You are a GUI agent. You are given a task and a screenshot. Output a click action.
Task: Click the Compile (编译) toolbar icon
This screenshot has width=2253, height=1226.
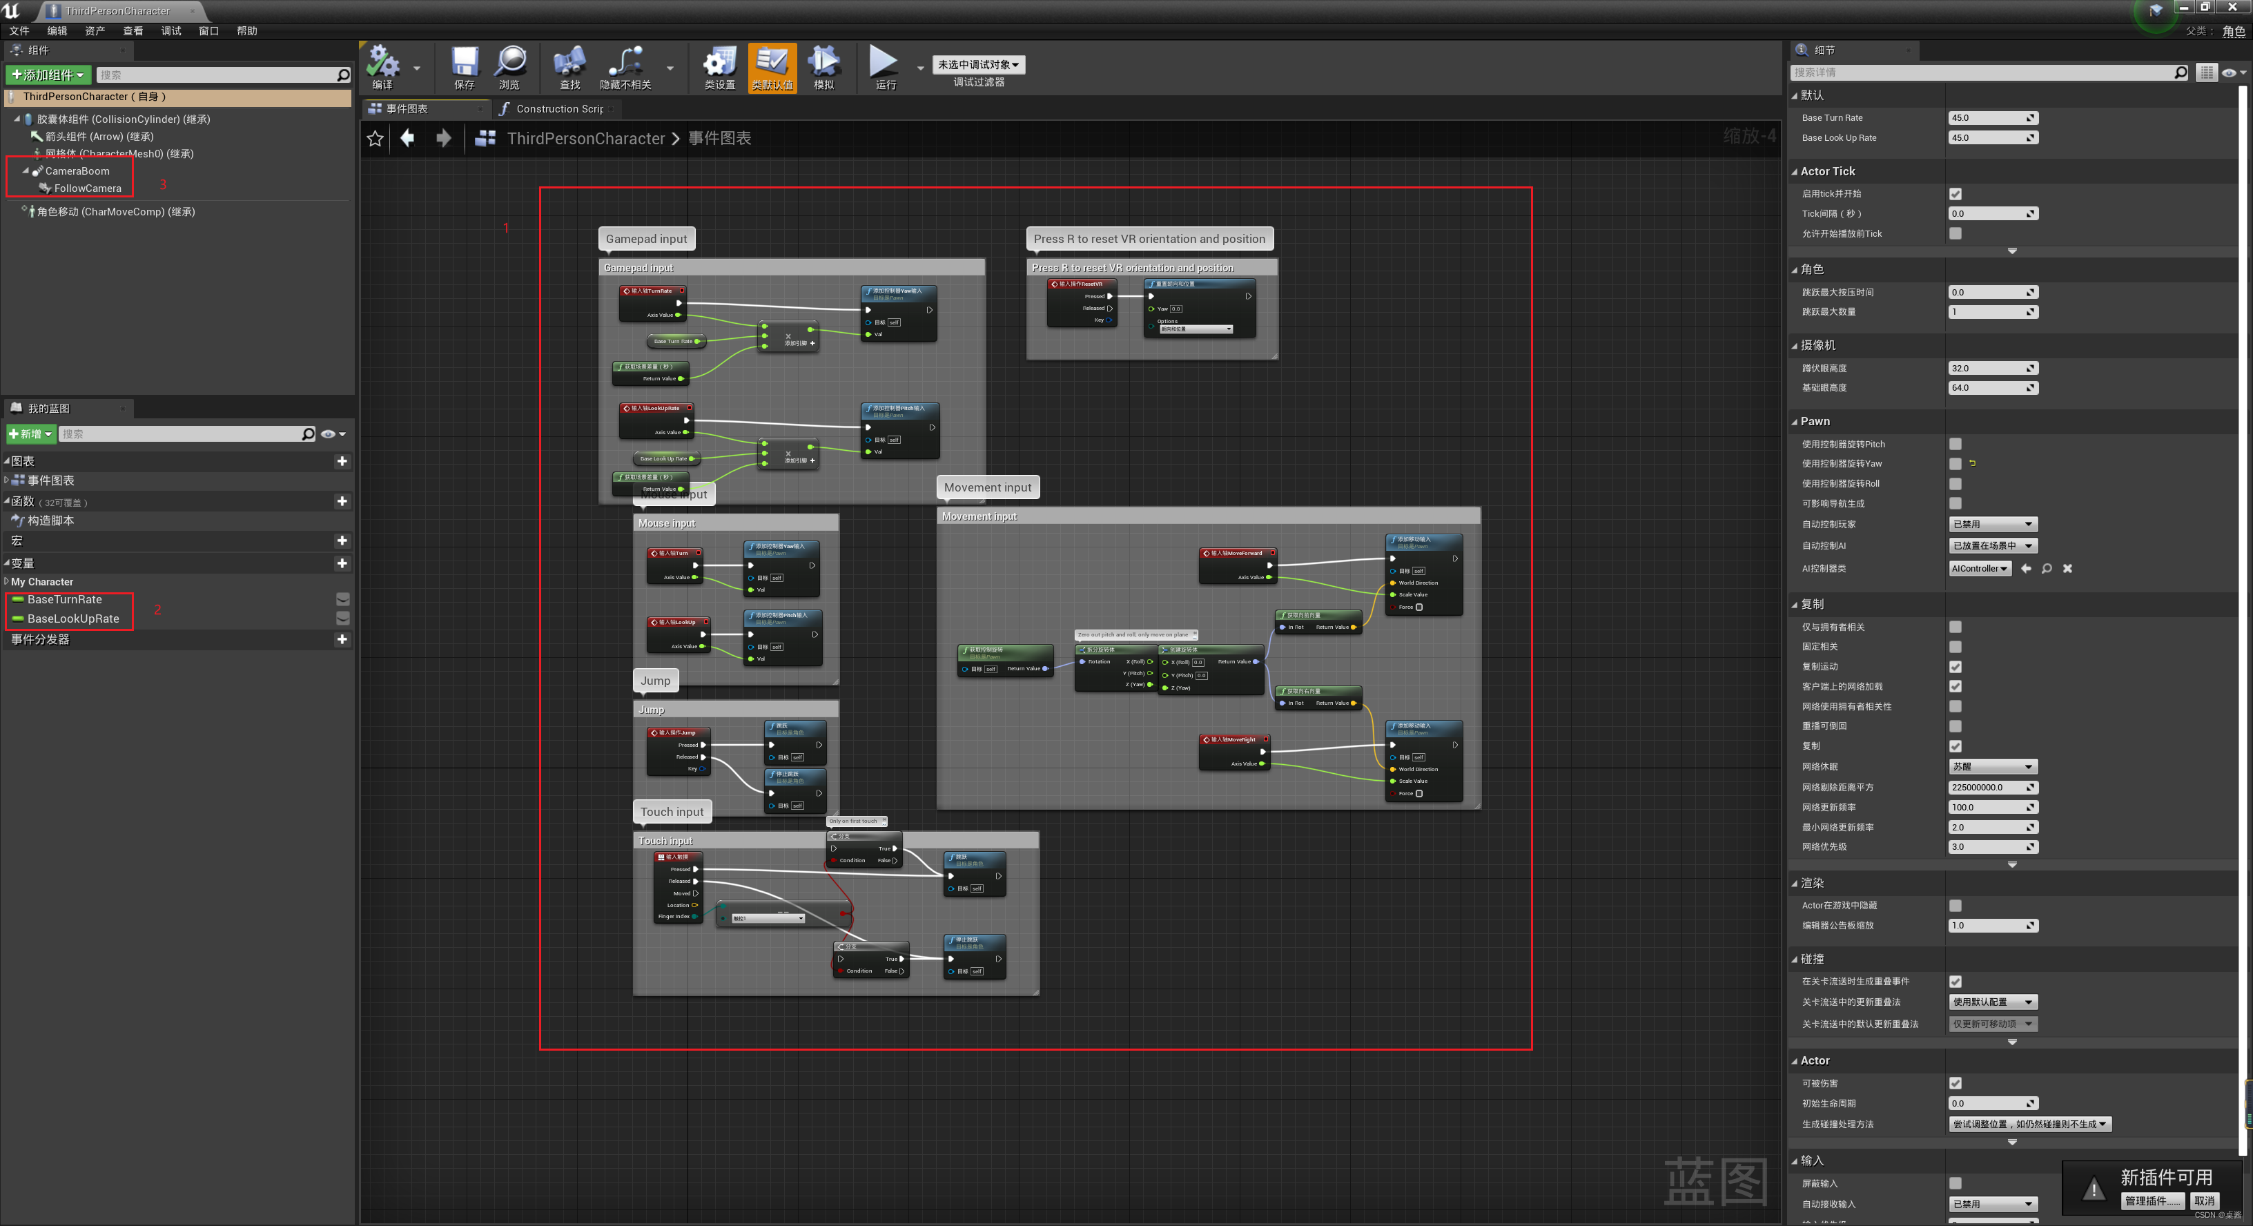pos(382,62)
